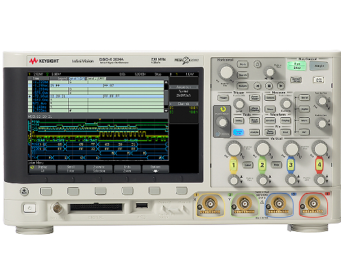The height and width of the screenshot is (276, 341).
Task: Toggle channel 3 blue button
Action: pos(291,165)
